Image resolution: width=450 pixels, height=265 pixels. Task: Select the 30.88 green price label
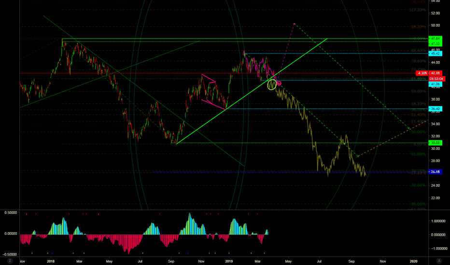(x=435, y=143)
